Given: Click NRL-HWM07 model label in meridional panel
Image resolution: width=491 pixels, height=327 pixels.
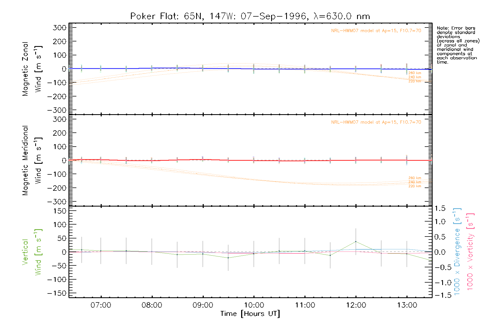Looking at the screenshot, I should point(376,122).
